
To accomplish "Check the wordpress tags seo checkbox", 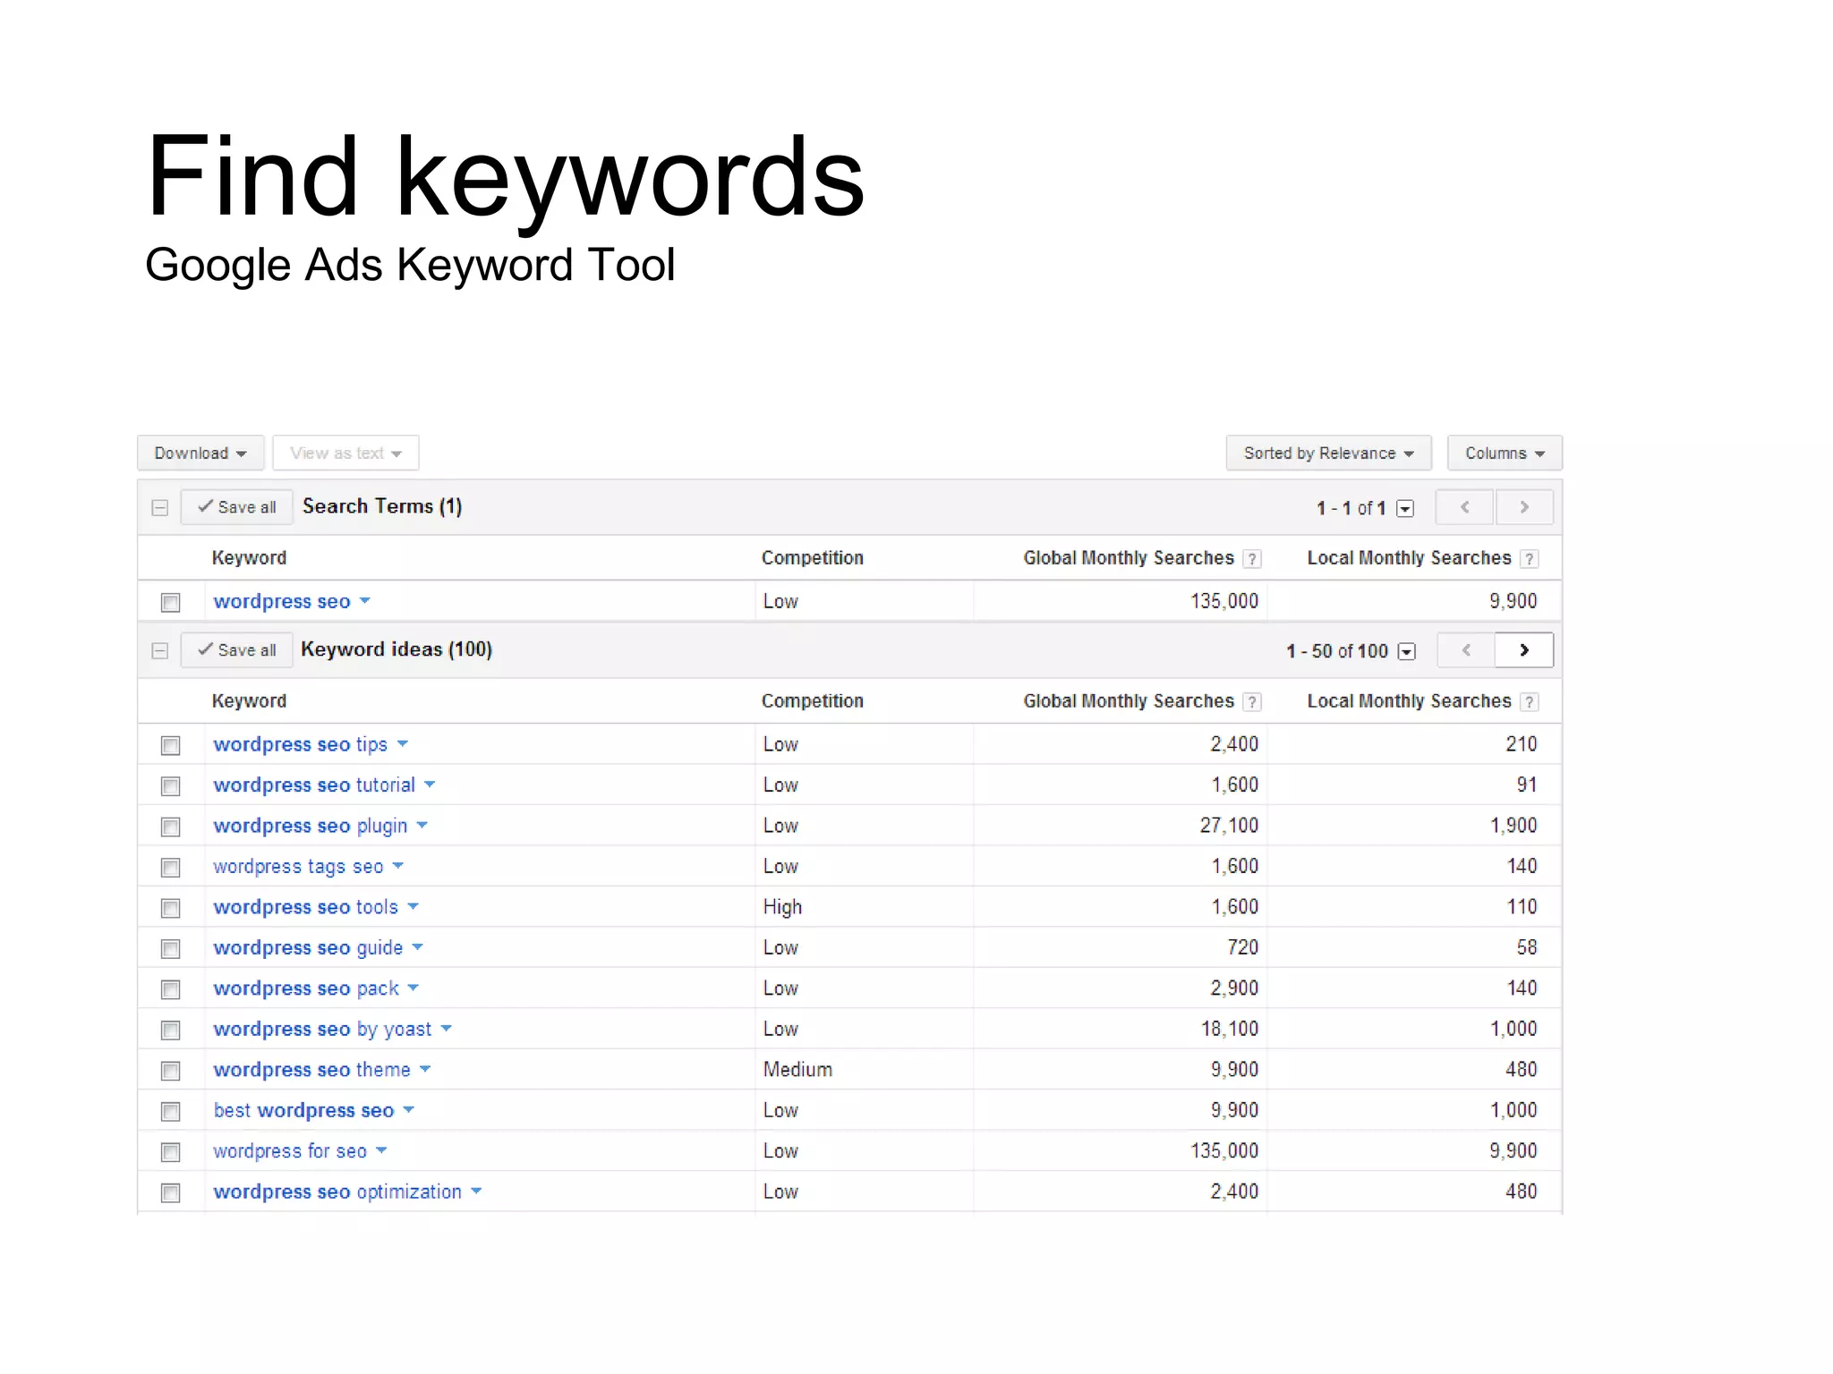I will (x=170, y=867).
